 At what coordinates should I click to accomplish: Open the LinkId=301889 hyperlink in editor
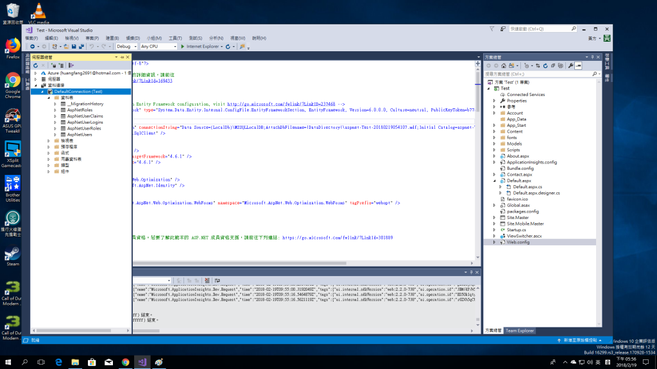point(337,238)
